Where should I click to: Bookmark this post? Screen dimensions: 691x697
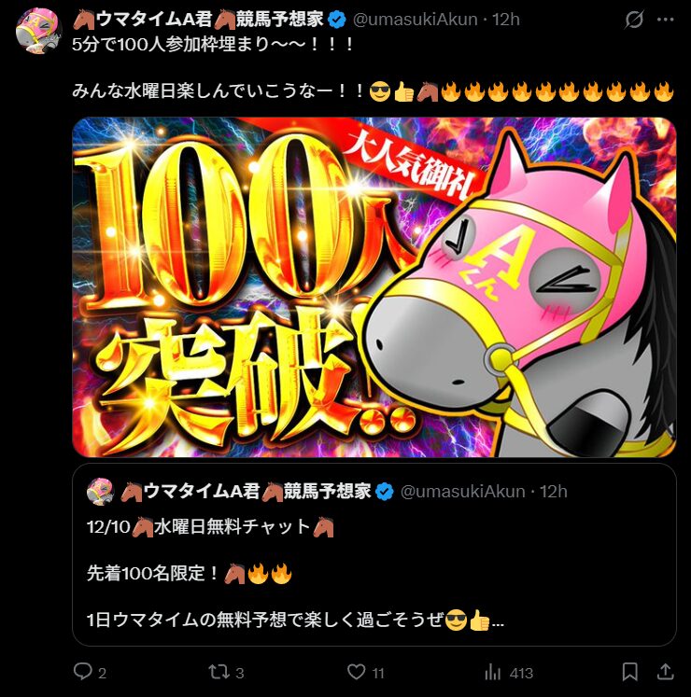click(630, 672)
